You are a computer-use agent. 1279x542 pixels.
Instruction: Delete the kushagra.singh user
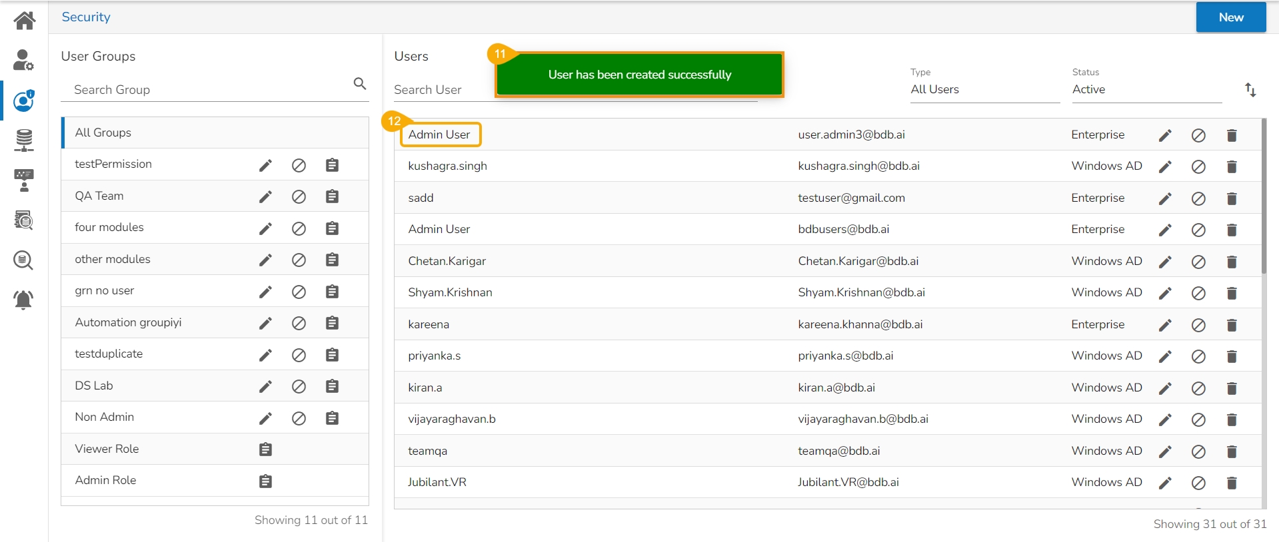coord(1231,167)
